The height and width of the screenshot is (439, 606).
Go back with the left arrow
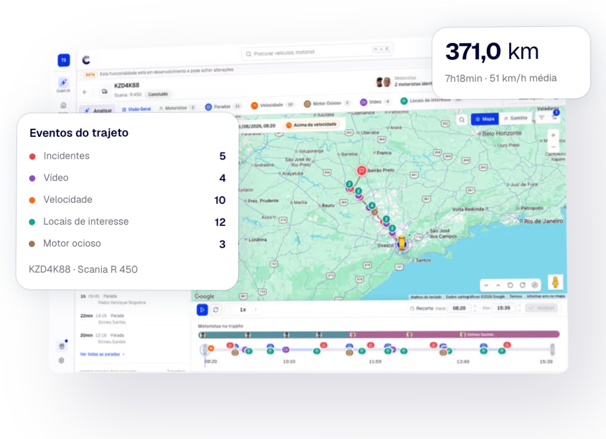click(85, 92)
